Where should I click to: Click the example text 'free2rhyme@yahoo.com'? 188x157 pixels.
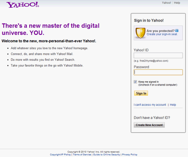coord(154,61)
